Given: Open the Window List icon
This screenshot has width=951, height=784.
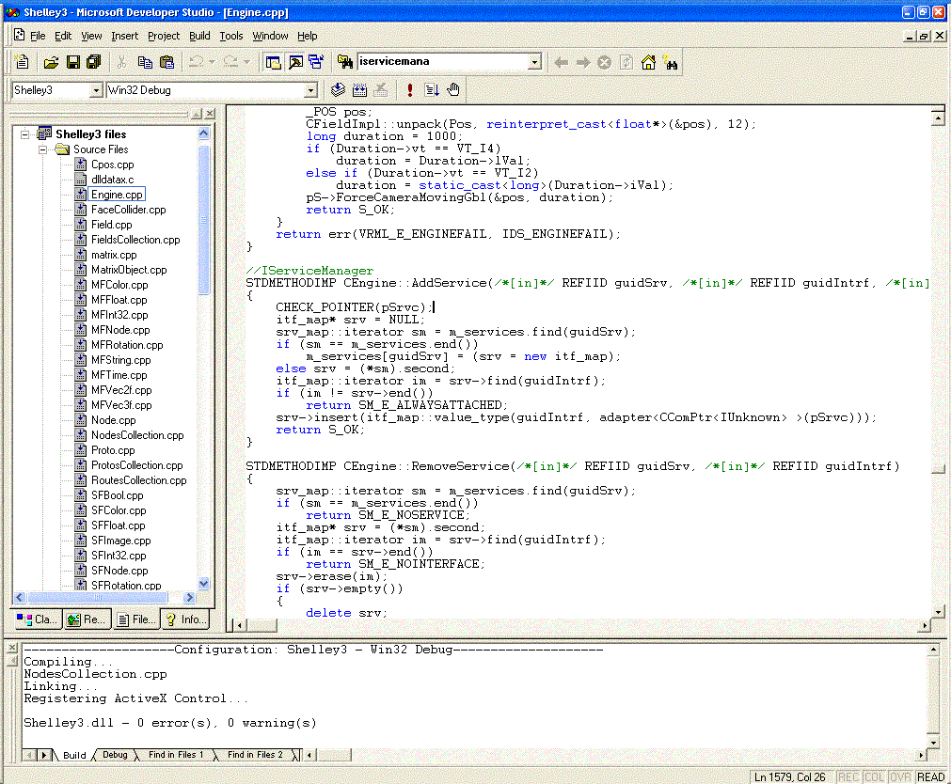Looking at the screenshot, I should [316, 62].
